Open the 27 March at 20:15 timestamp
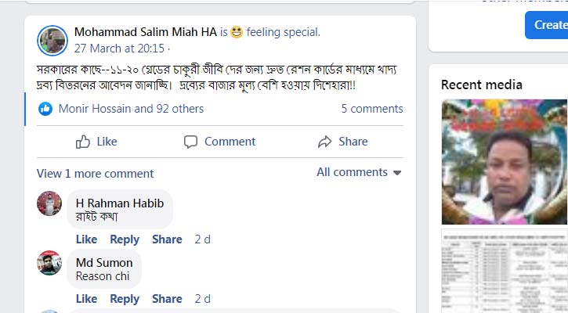The image size is (568, 313). (x=119, y=47)
